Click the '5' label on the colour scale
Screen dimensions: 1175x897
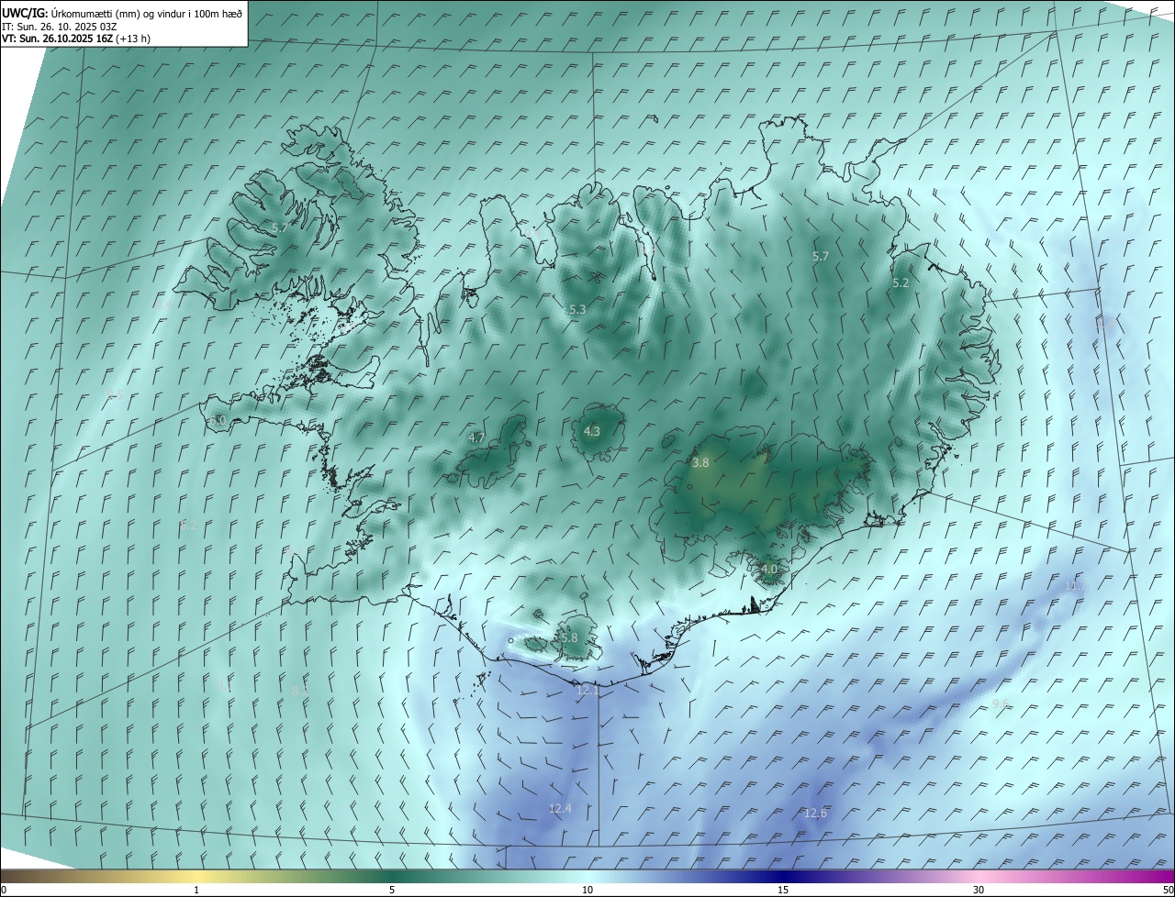[392, 890]
